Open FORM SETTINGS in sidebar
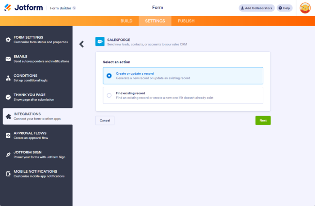 pyautogui.click(x=37, y=40)
